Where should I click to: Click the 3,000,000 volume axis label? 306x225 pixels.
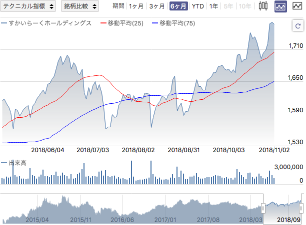(288, 167)
